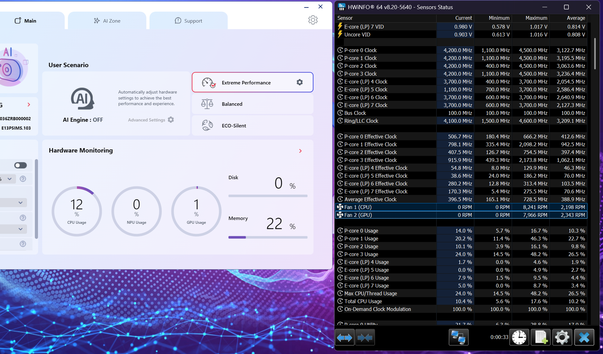Open Extreme Performance settings gear

pos(300,82)
